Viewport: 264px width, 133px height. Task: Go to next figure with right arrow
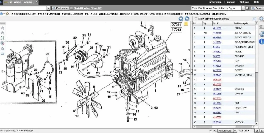[x=187, y=19]
